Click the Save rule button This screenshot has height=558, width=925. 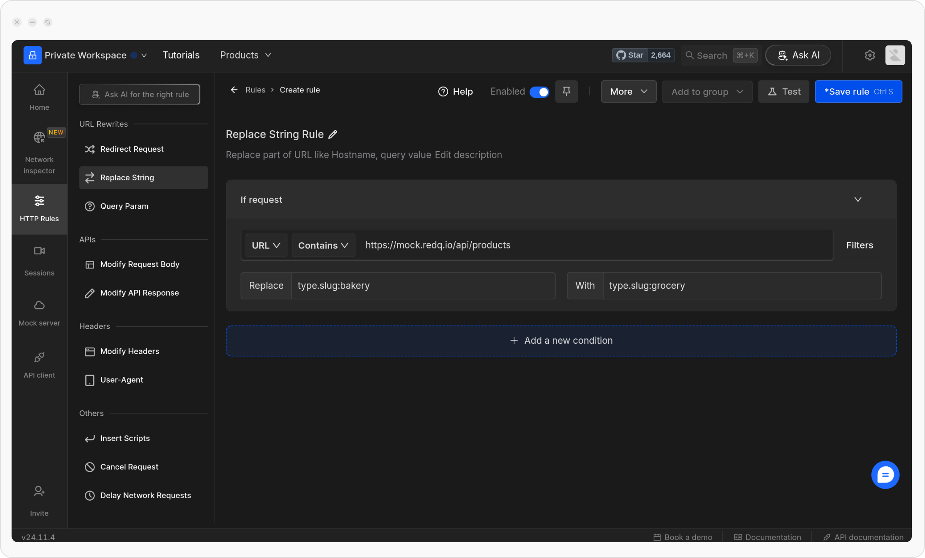point(858,92)
